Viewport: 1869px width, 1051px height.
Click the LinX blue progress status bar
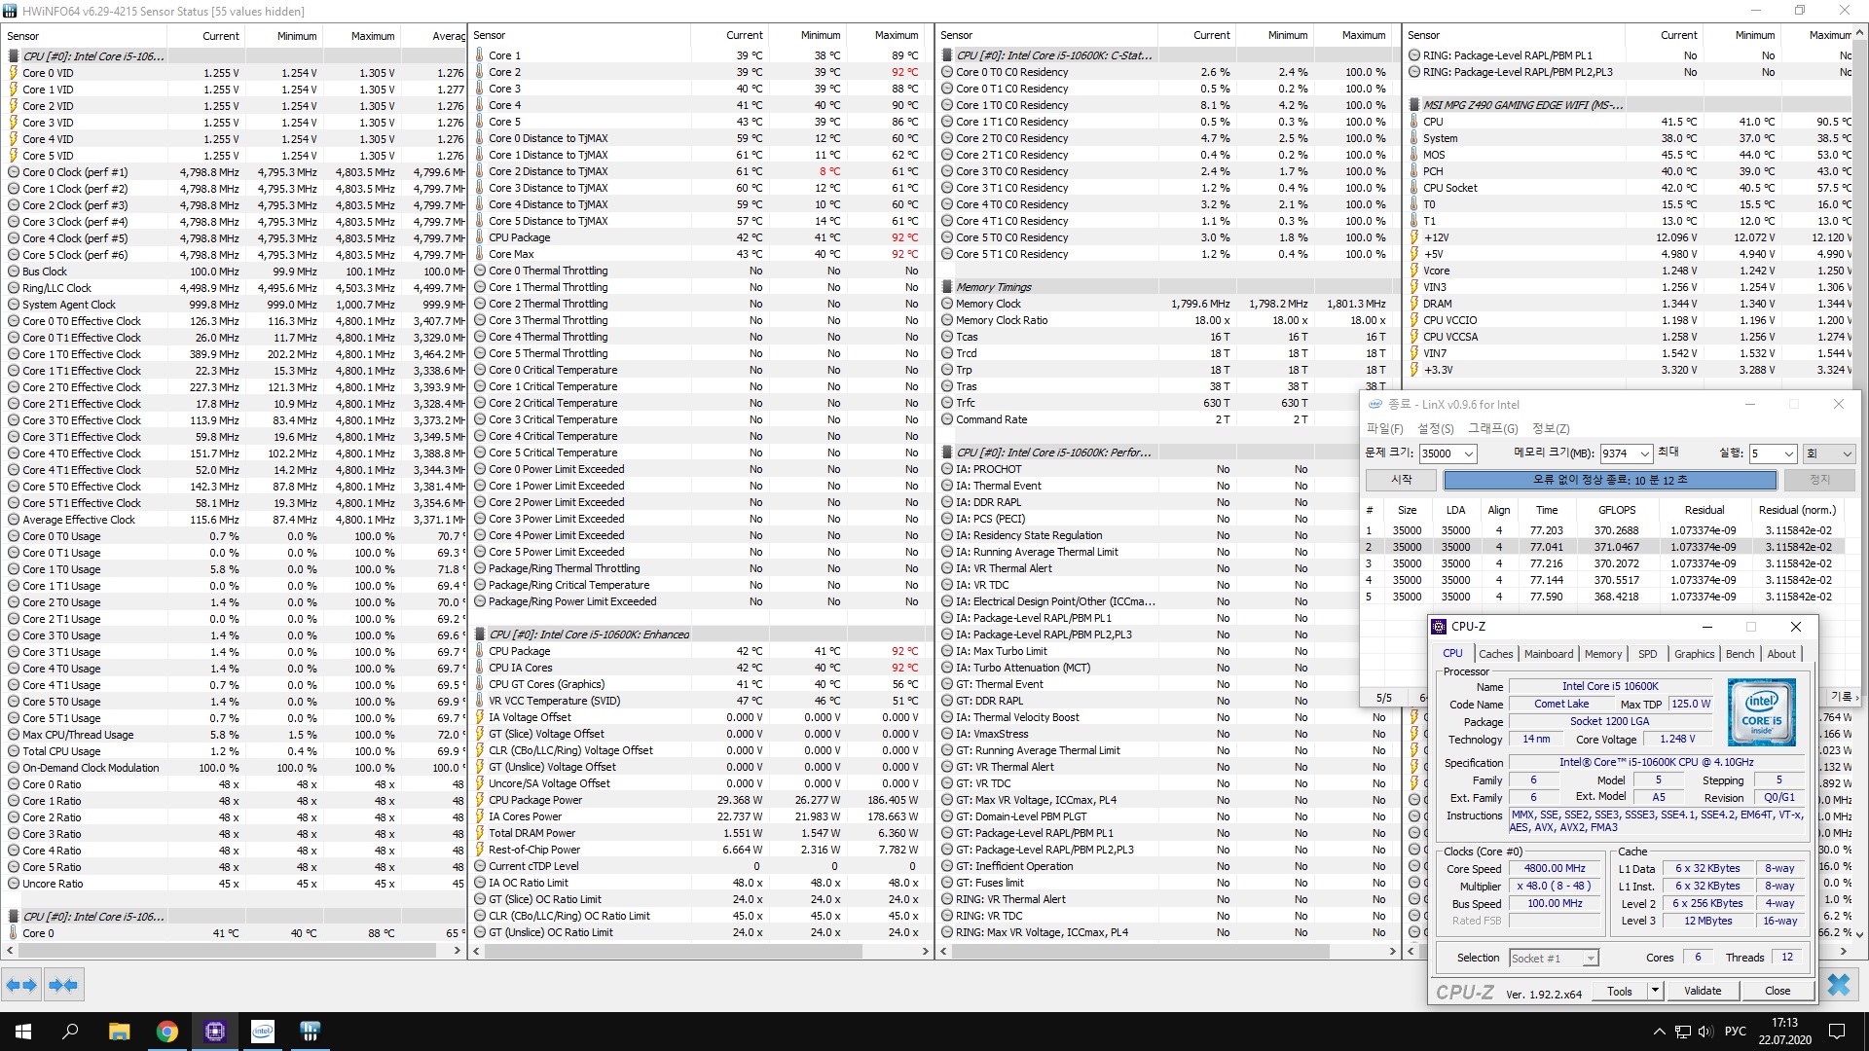(1609, 480)
